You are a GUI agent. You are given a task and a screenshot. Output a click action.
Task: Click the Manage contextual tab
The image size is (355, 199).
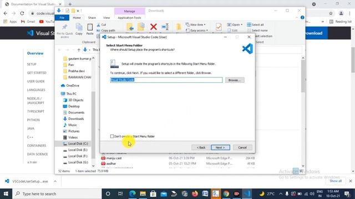click(x=129, y=11)
